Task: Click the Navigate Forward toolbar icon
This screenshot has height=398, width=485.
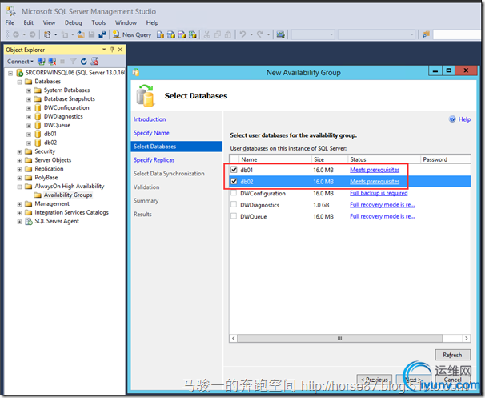Action: tap(32, 34)
